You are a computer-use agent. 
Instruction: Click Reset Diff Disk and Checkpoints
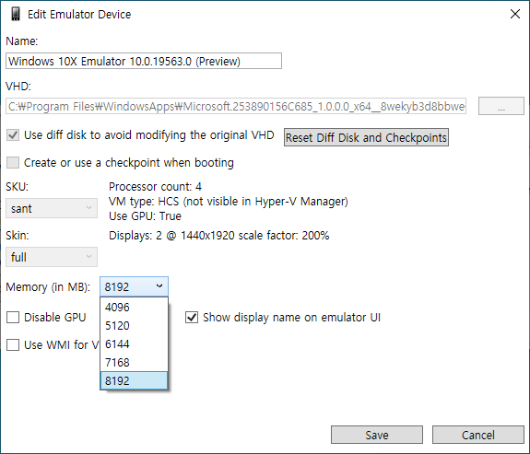tap(366, 137)
